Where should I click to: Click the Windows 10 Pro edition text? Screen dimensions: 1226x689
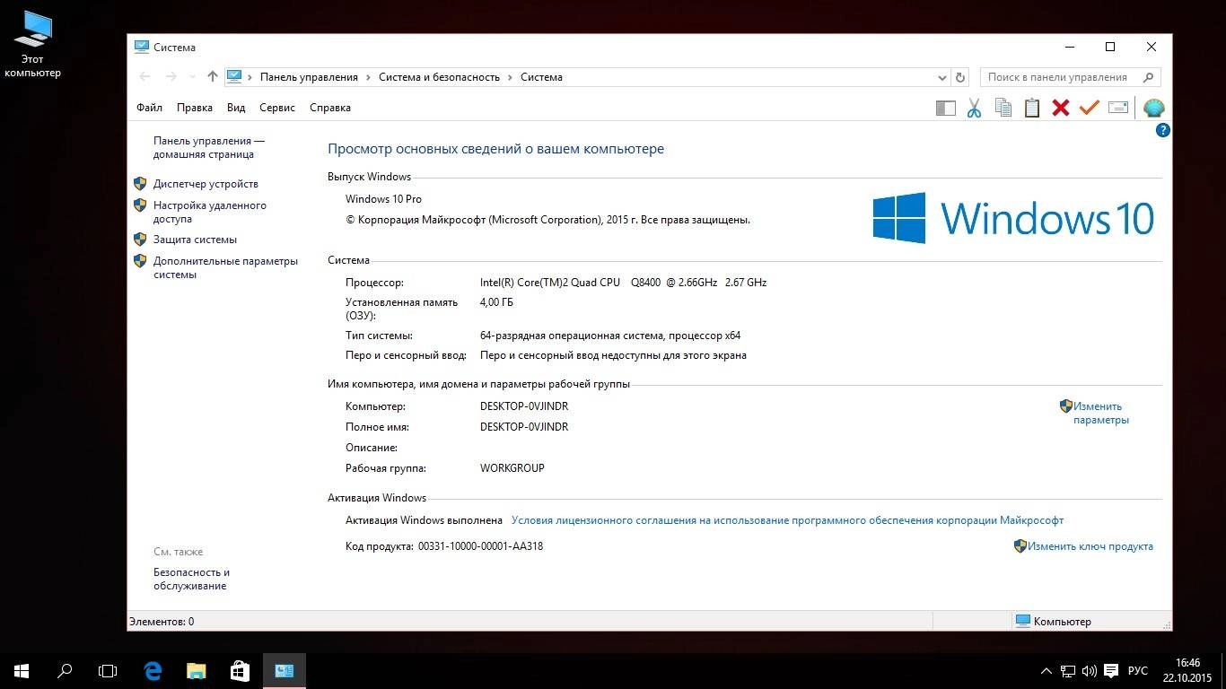click(383, 199)
